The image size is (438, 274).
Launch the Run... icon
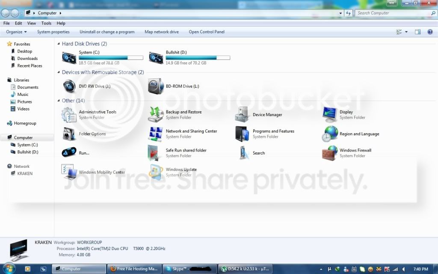coord(69,153)
